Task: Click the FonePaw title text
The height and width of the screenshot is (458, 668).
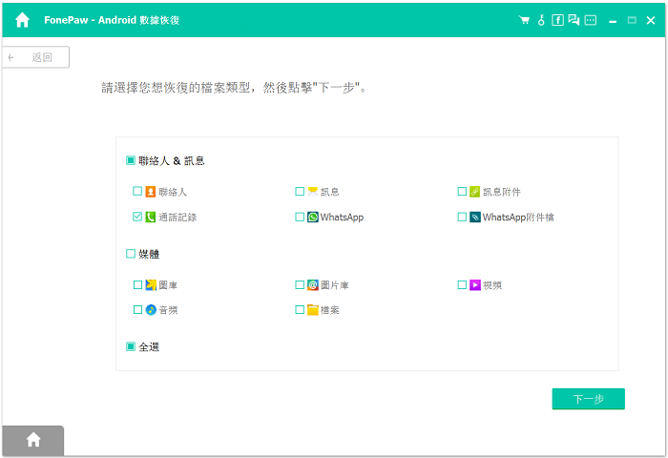Action: coord(112,20)
